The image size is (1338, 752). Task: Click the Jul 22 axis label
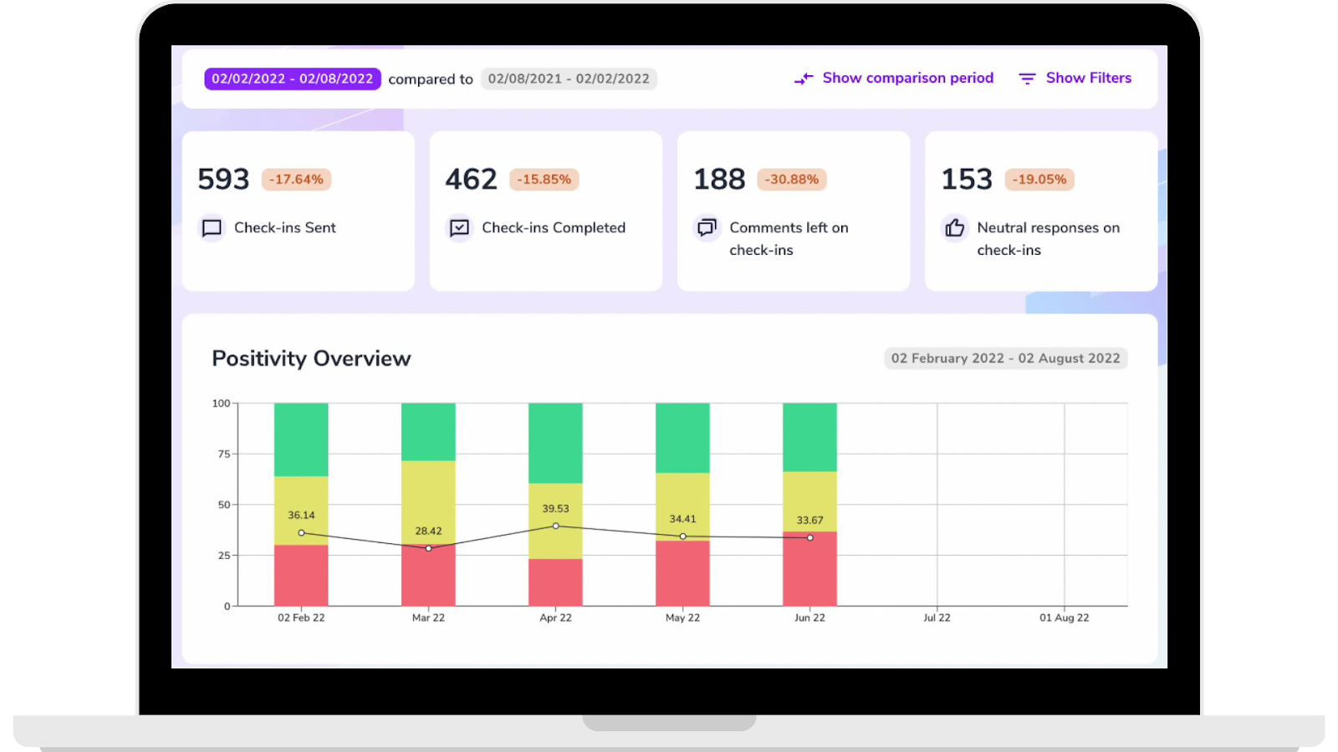(937, 618)
